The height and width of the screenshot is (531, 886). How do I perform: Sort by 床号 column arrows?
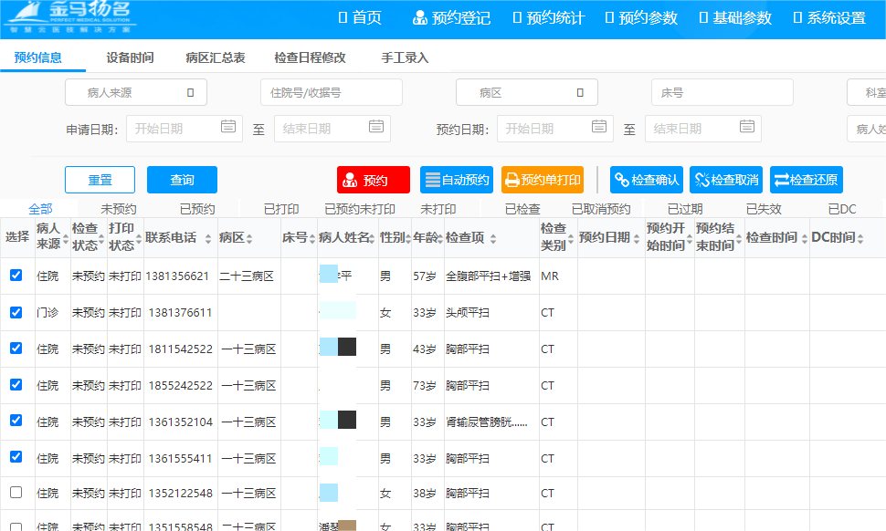click(x=311, y=239)
